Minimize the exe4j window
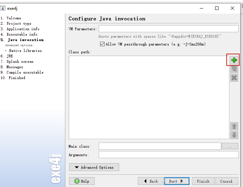The image size is (243, 187). [x=201, y=8]
